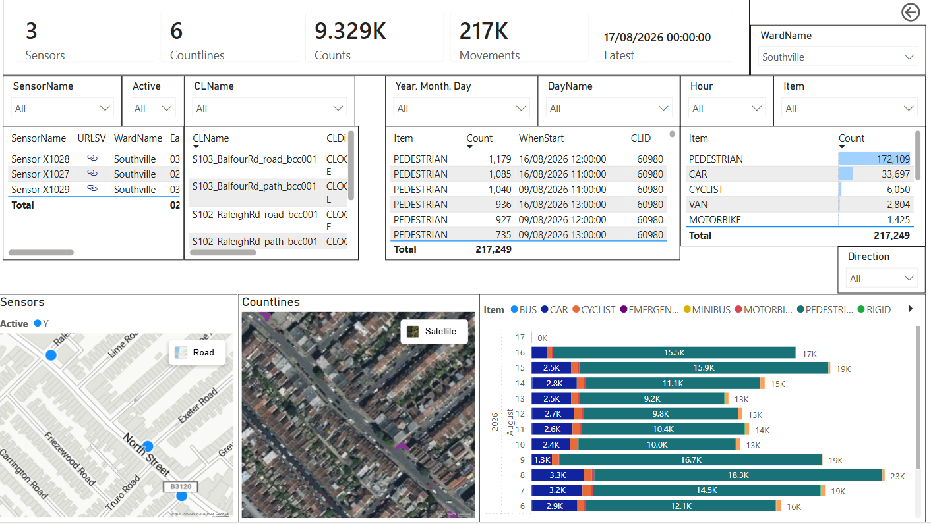The height and width of the screenshot is (524, 931).
Task: Open the Direction filter dropdown
Action: (x=882, y=278)
